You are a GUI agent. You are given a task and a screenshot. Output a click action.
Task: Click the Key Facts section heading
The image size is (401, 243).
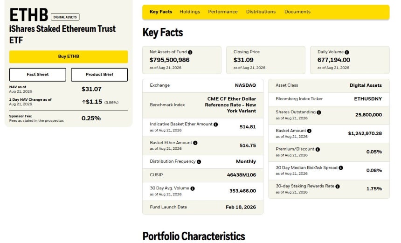(163, 33)
